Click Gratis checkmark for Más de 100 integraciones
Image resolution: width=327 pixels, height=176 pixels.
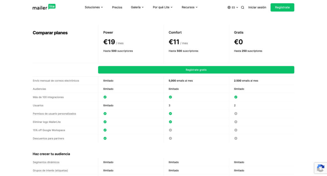pos(236,97)
